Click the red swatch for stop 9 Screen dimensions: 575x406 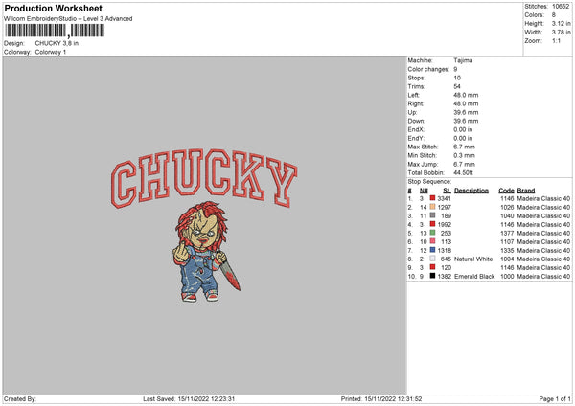[x=433, y=267]
